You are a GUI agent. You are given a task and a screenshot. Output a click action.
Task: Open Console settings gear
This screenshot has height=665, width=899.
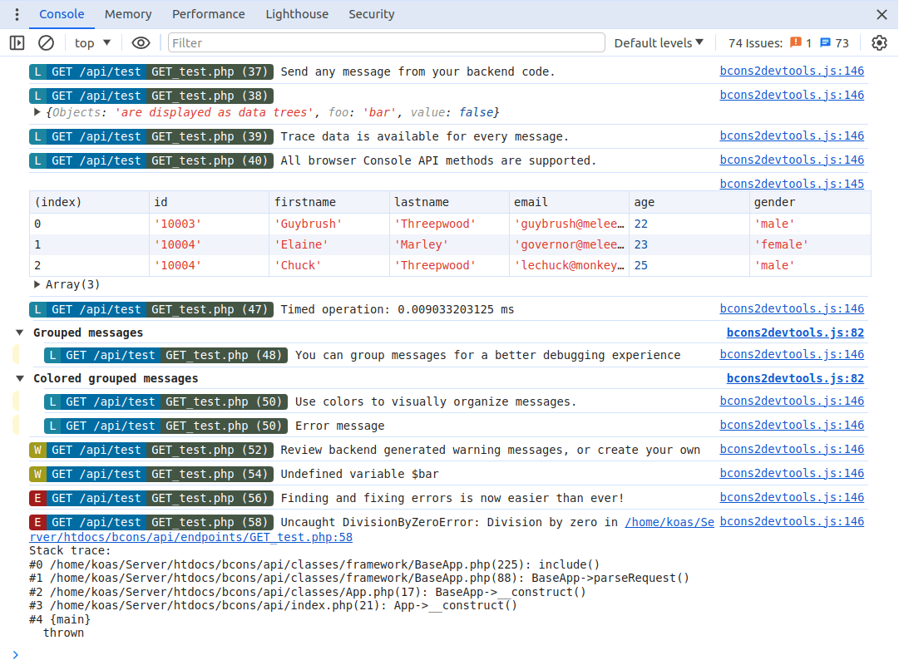pos(879,43)
